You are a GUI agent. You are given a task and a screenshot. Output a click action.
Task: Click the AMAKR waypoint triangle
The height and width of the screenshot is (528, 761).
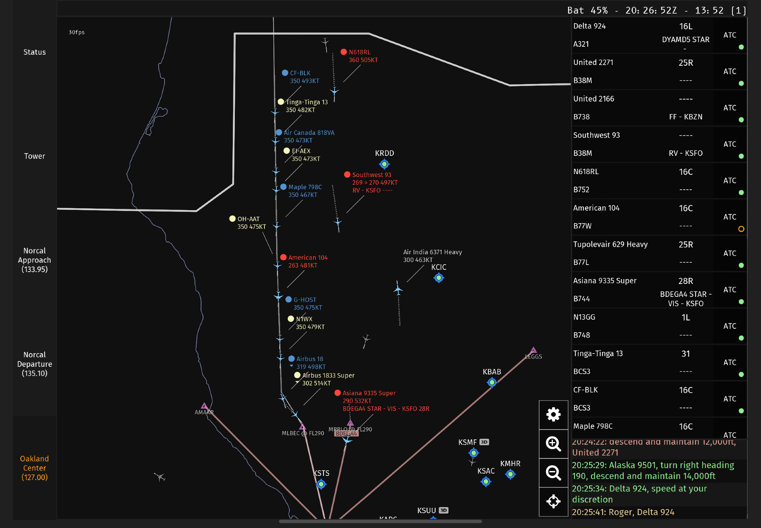(204, 406)
